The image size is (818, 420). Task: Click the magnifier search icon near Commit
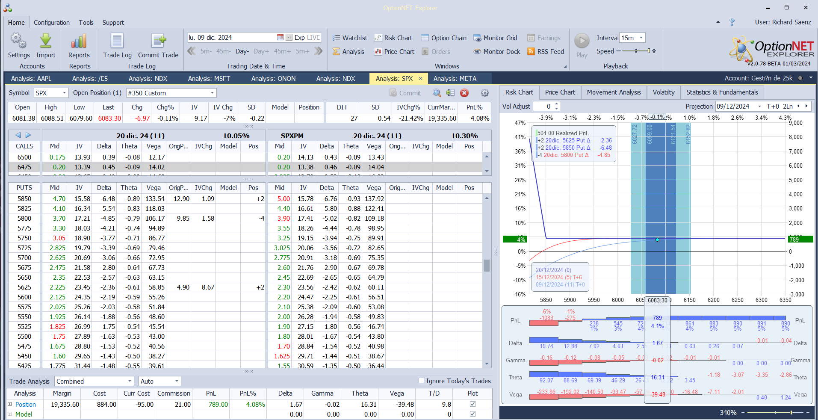(x=437, y=93)
